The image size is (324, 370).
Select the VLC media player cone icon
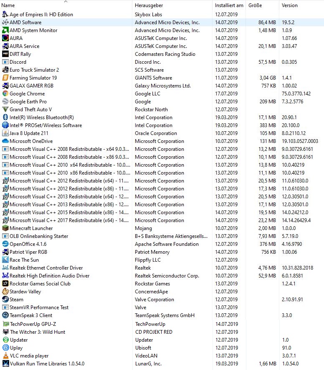click(x=6, y=355)
